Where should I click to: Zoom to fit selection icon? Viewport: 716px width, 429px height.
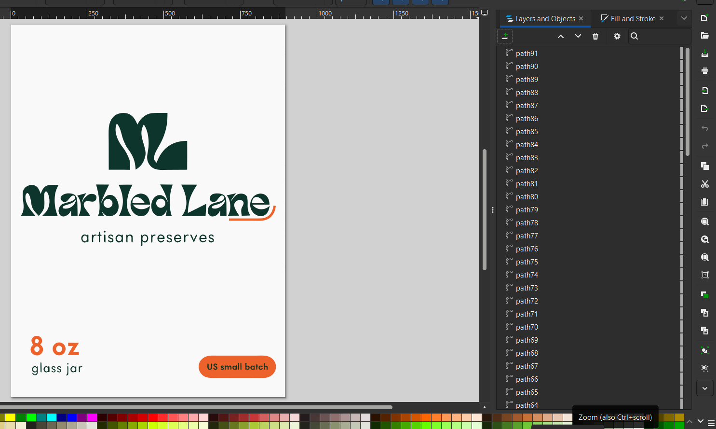pyautogui.click(x=704, y=221)
